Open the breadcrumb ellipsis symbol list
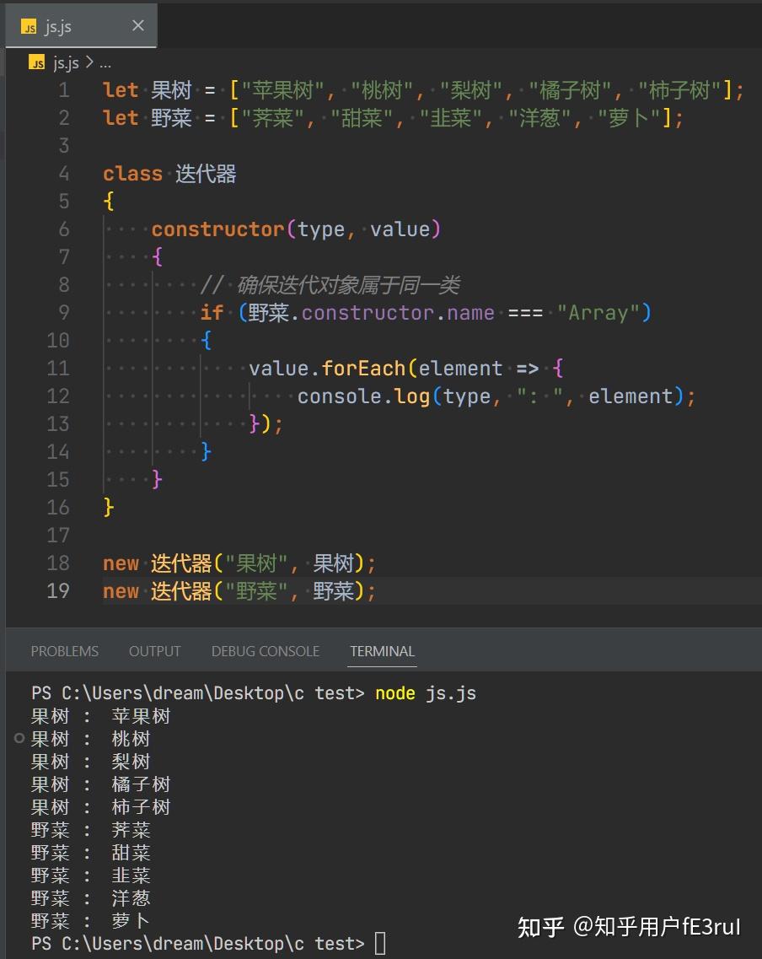Image resolution: width=762 pixels, height=959 pixels. pos(105,63)
